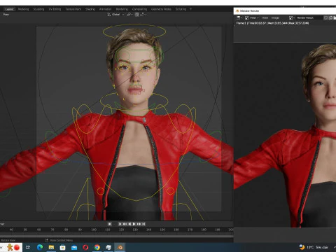Open the View menu in render window
This screenshot has width=336, height=252.
coord(265,17)
